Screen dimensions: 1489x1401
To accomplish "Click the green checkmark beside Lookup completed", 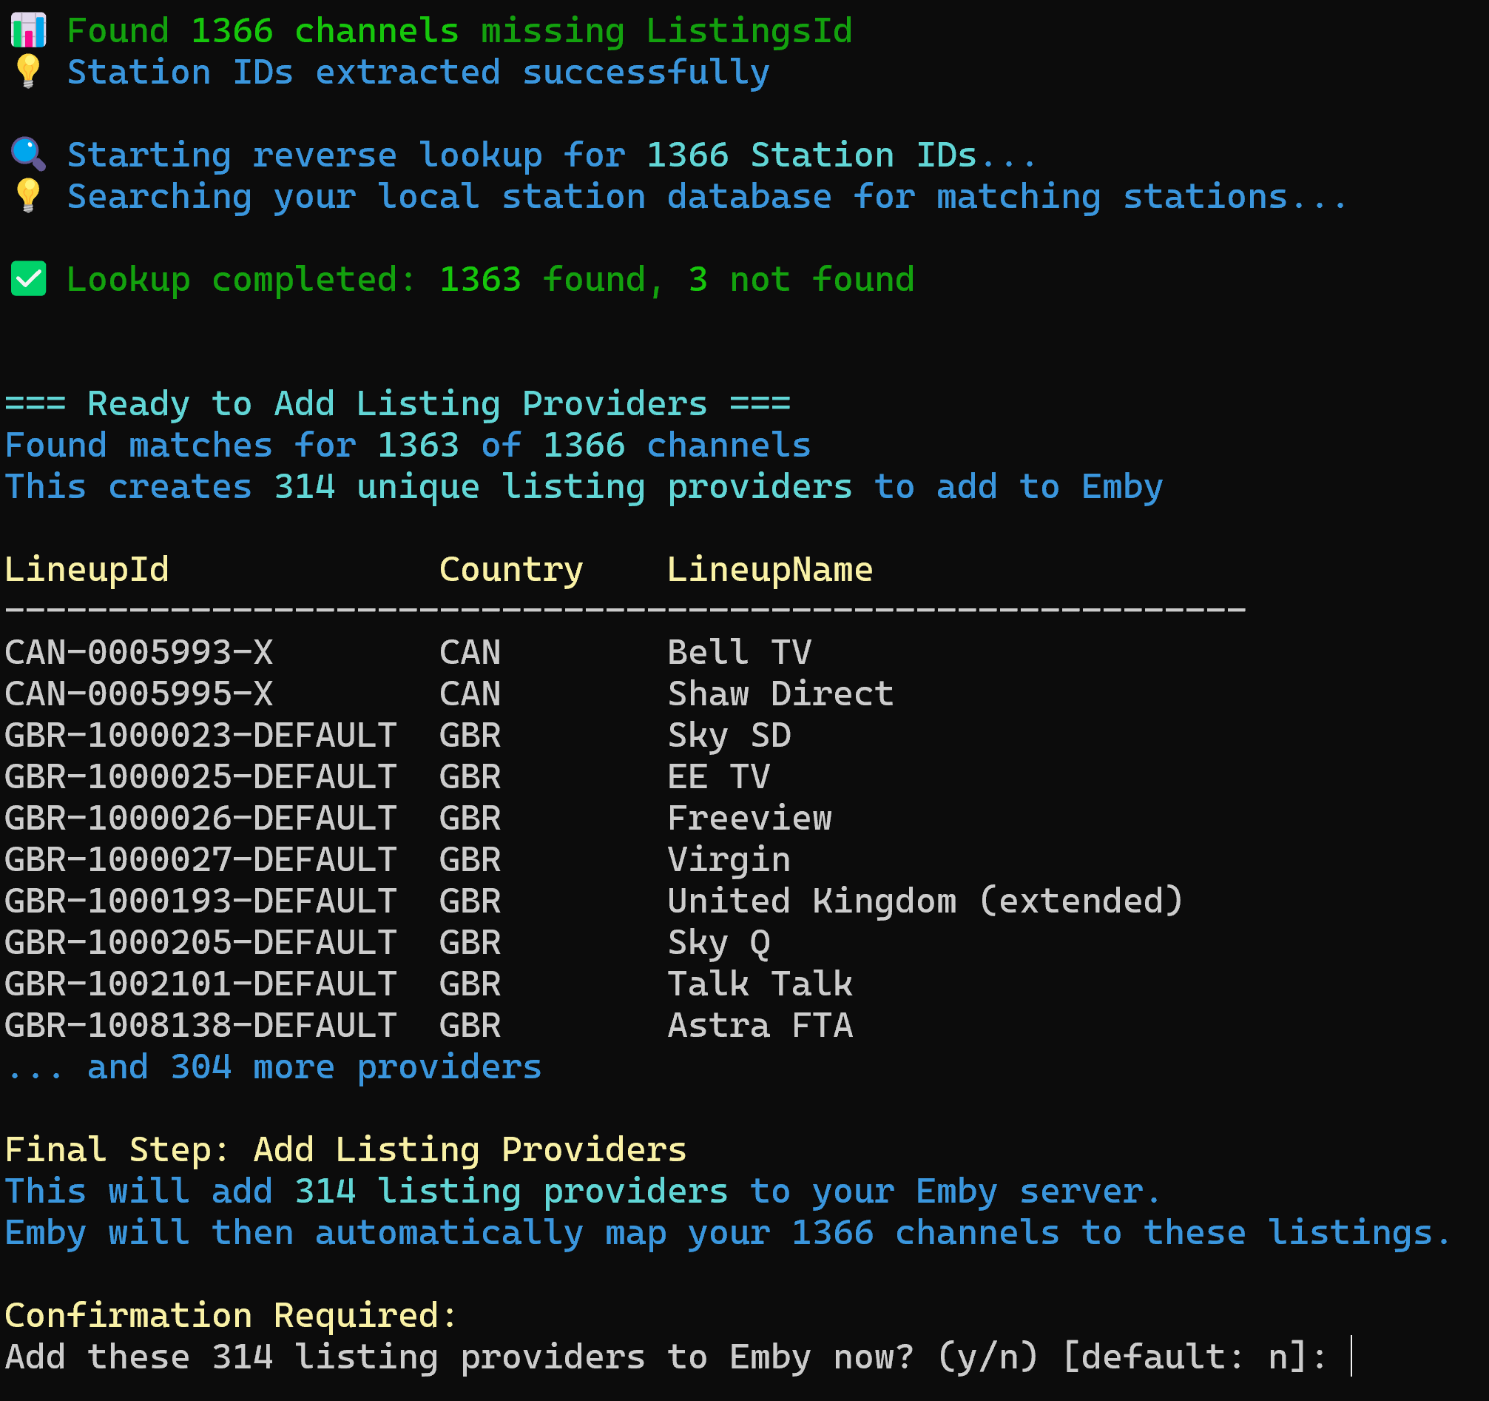I will pyautogui.click(x=28, y=280).
